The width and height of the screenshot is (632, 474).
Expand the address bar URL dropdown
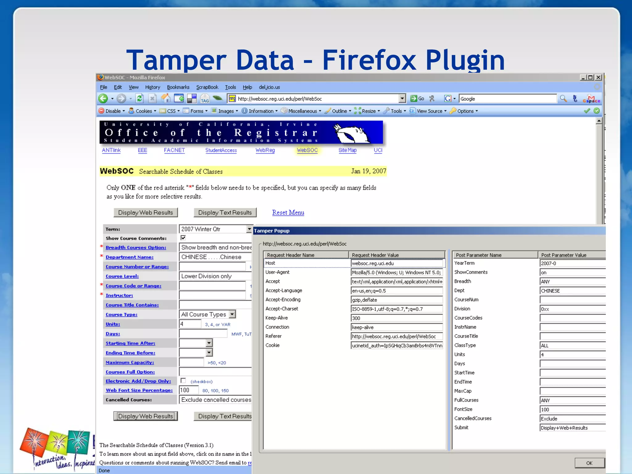click(402, 98)
